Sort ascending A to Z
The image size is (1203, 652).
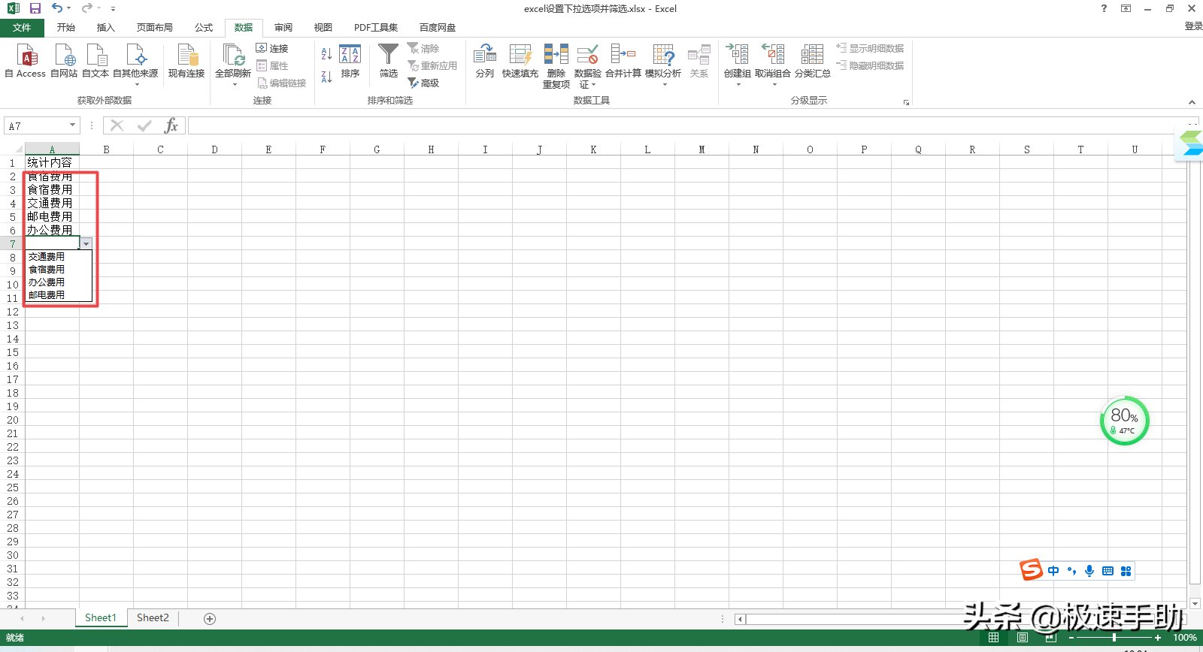point(326,54)
